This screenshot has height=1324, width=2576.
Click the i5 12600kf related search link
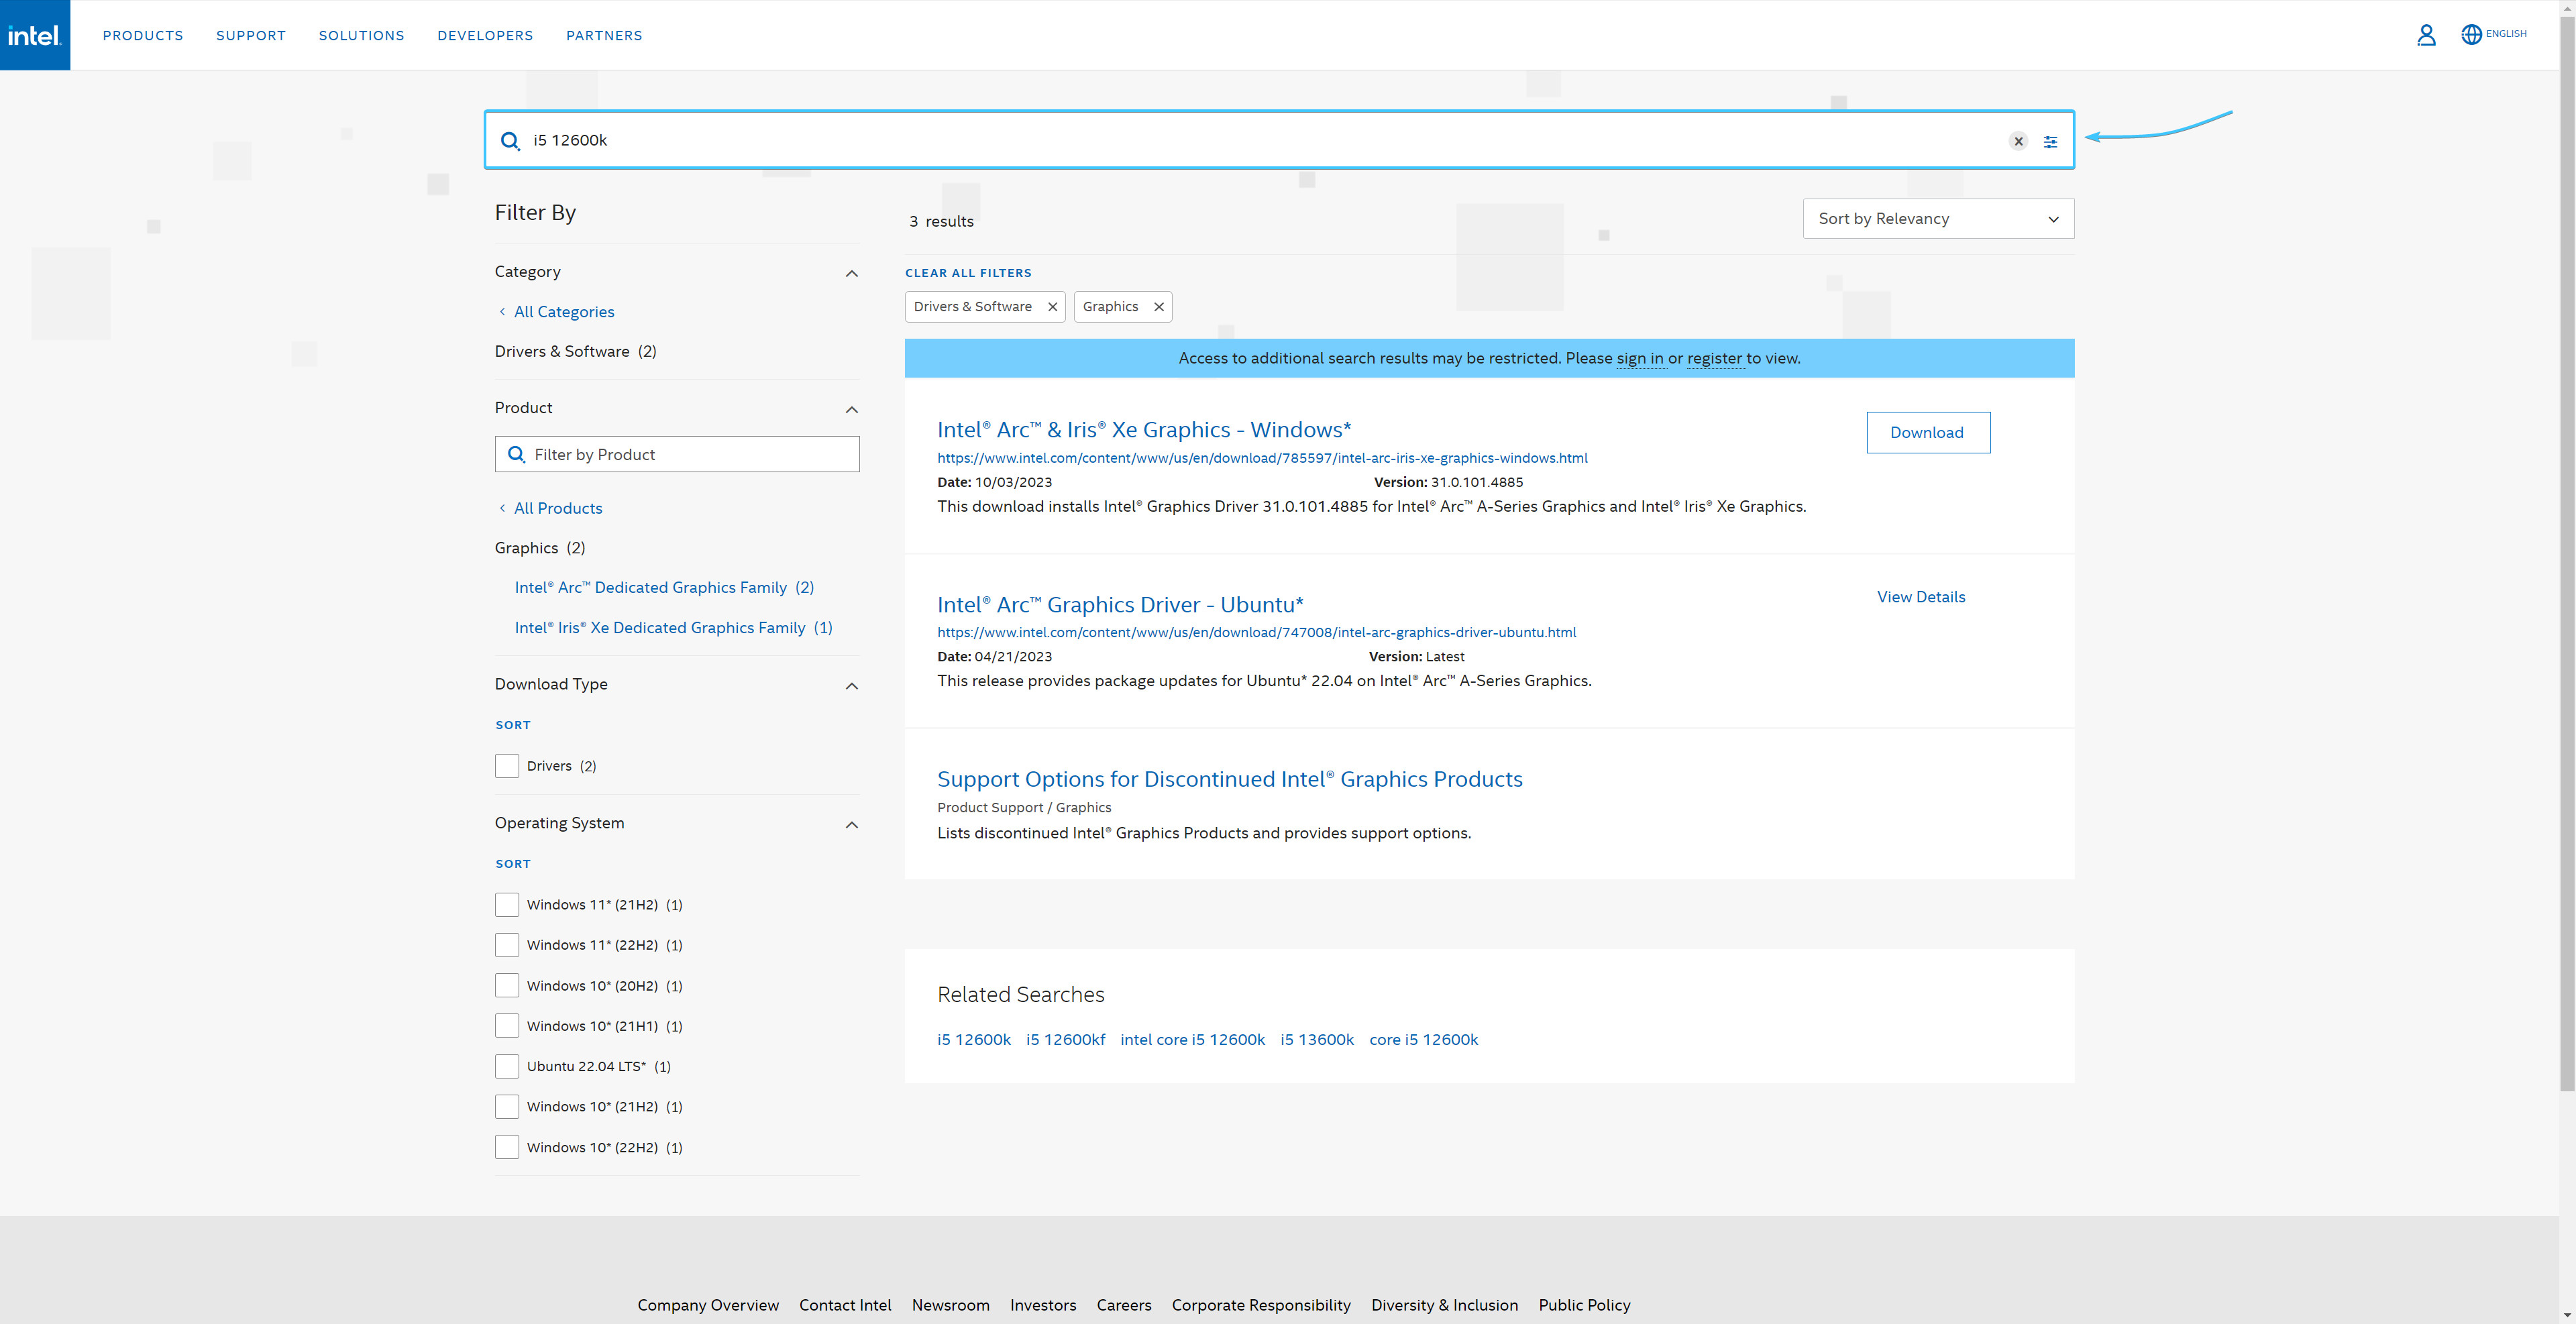[x=1063, y=1038]
